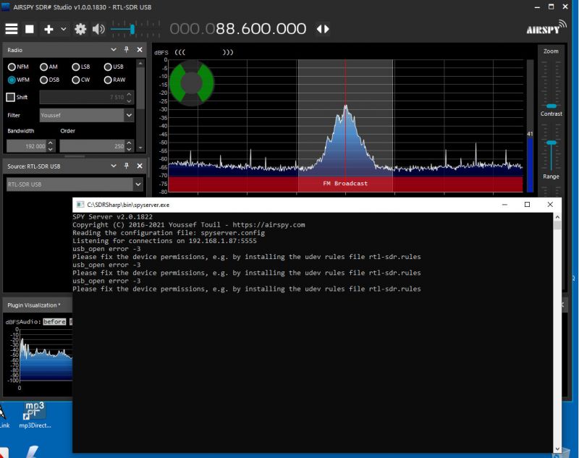Viewport: 579px width, 458px height.
Task: Open the dropdown arrow beside the plus icon
Action: (64, 29)
